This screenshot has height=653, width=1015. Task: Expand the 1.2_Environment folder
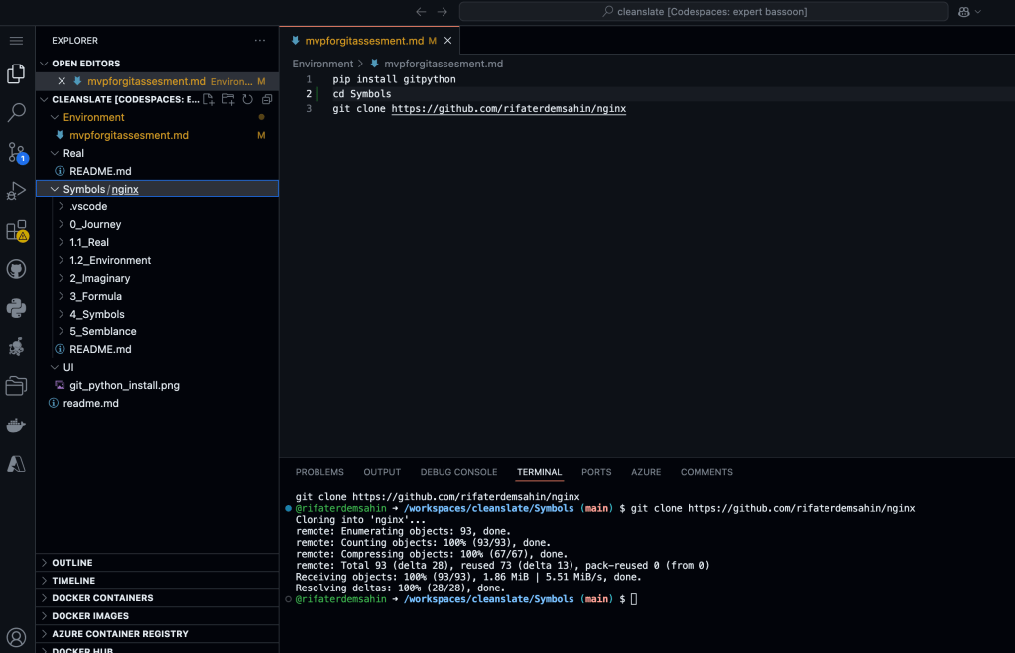point(62,260)
